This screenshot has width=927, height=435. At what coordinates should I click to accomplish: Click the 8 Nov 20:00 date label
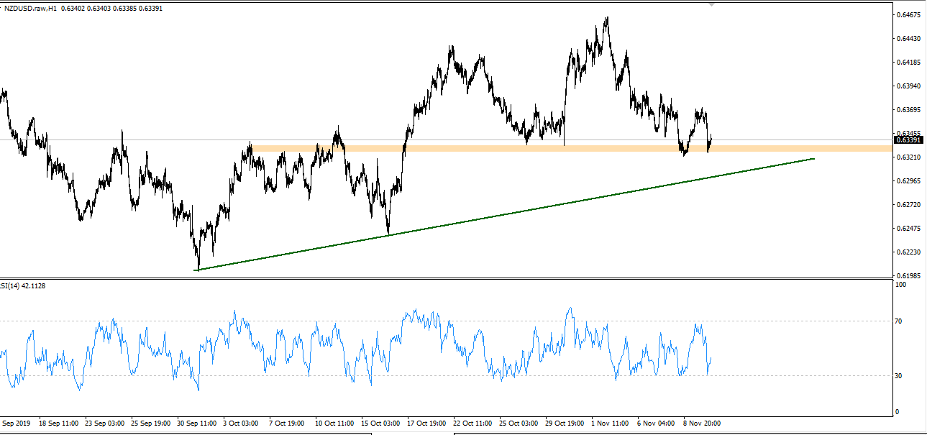703,423
